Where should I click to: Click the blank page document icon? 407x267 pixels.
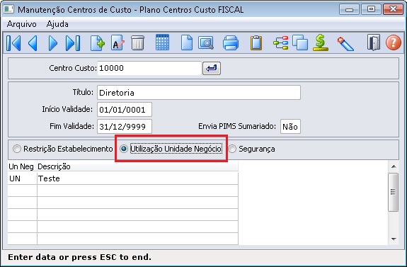coord(187,43)
